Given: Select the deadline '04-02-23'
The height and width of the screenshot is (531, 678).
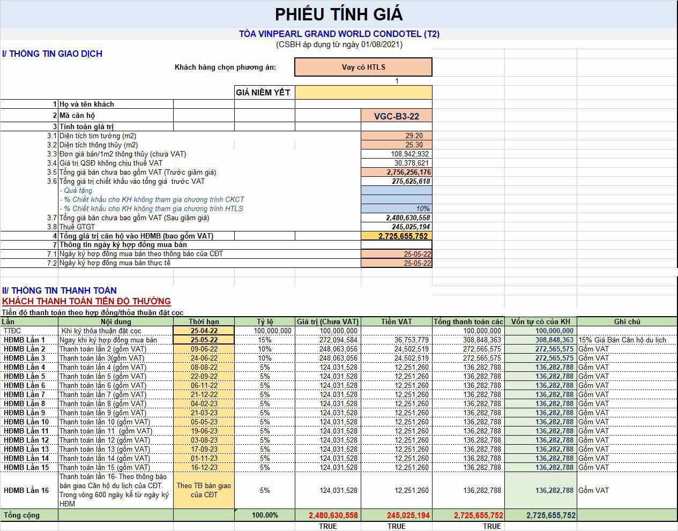Looking at the screenshot, I should [204, 404].
